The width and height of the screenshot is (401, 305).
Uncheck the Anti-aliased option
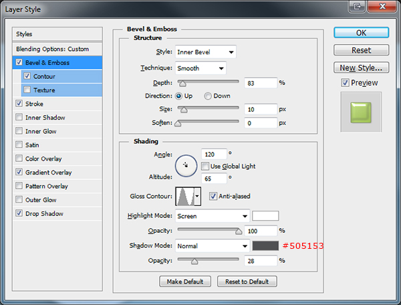(213, 196)
